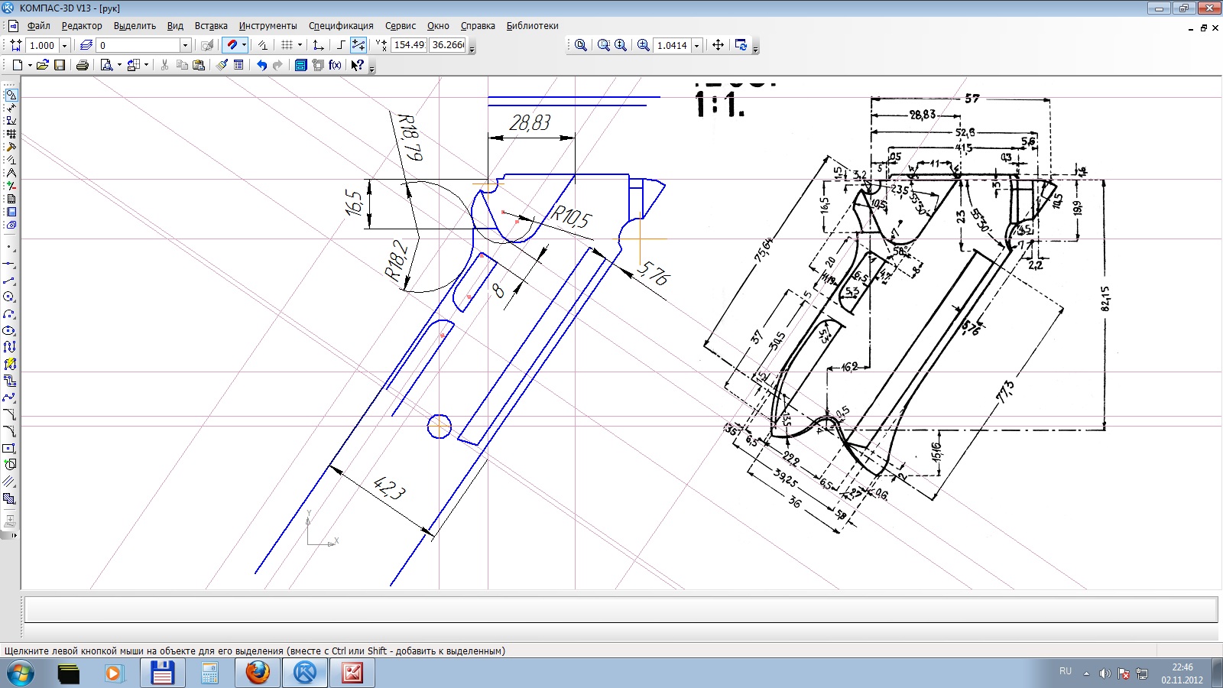Open the Спецификация menu
This screenshot has height=688, width=1223.
tap(341, 25)
